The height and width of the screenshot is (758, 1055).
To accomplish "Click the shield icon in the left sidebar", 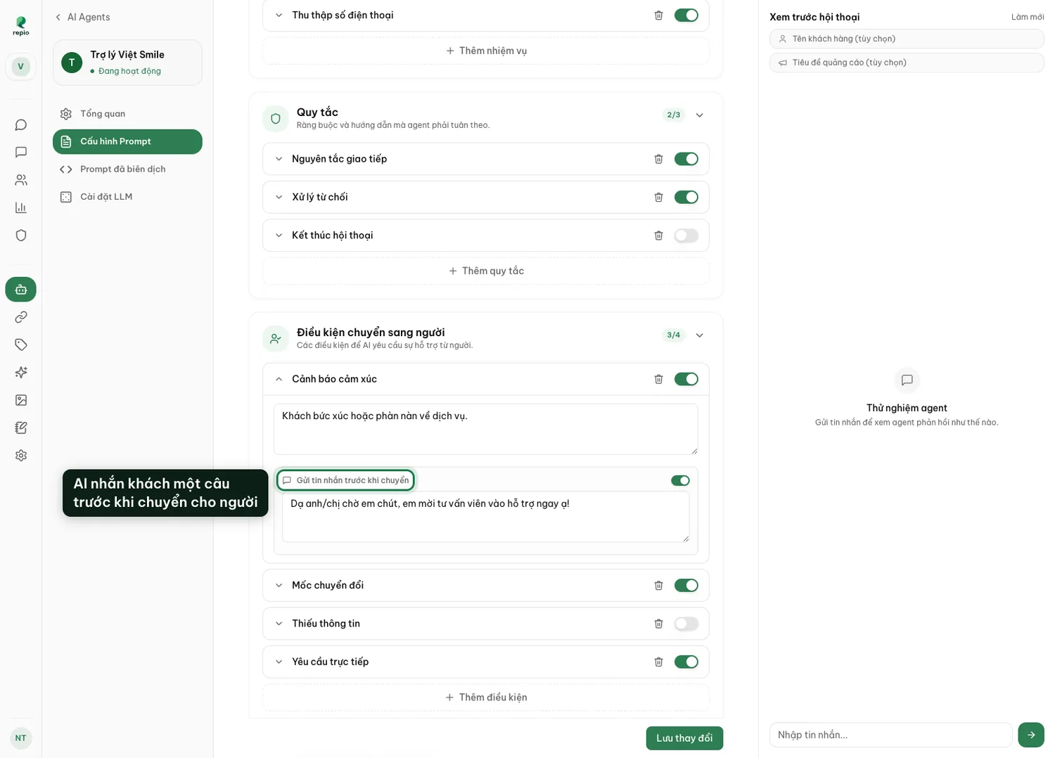I will [21, 236].
